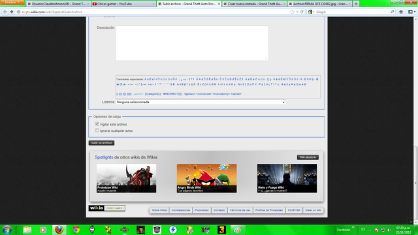The width and height of the screenshot is (418, 235).
Task: Open the orange Firefox menu button
Action: click(12, 3)
